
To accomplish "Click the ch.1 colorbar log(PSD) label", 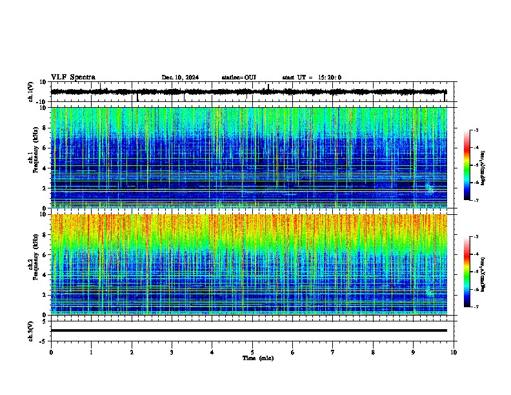I will tap(483, 168).
